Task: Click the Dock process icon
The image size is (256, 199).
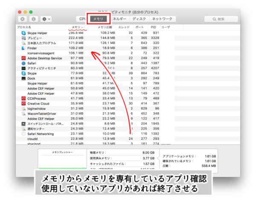Action: (x=23, y=79)
